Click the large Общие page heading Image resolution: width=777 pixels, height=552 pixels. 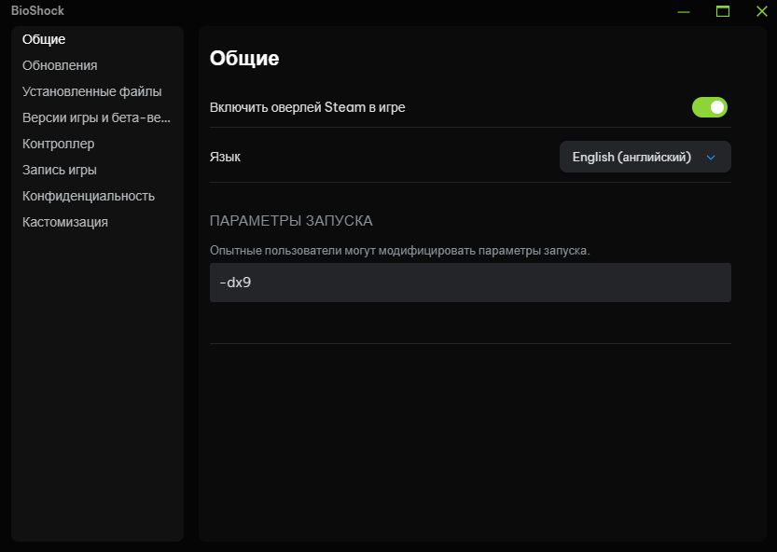tap(244, 59)
